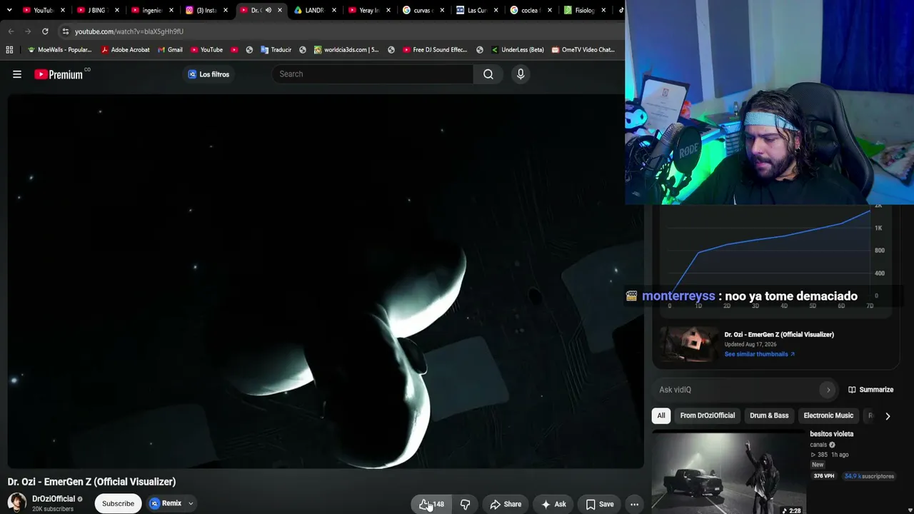Go back in browser history
Viewport: 914px width, 514px height.
tap(11, 31)
